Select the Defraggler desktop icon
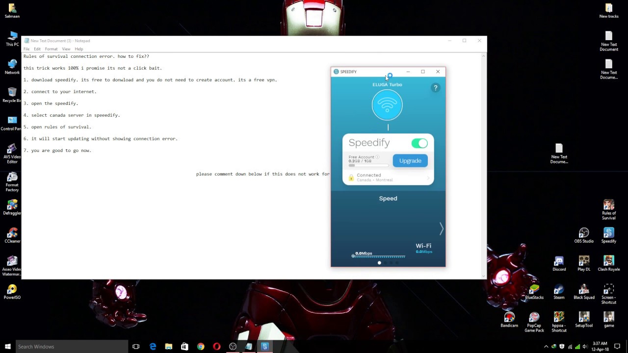Viewport: 628px width, 353px height. pyautogui.click(x=12, y=207)
